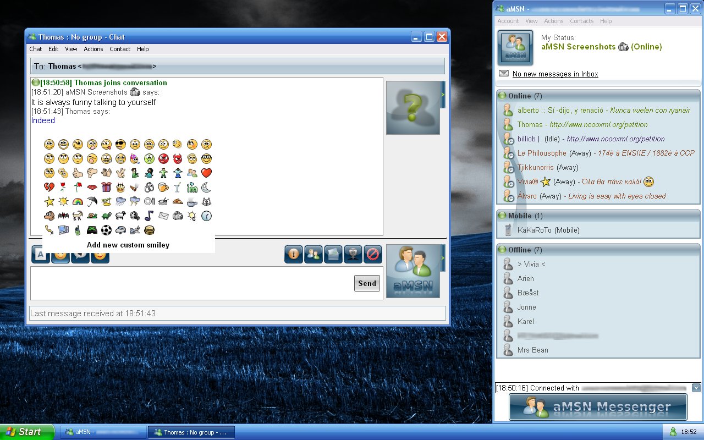This screenshot has width=704, height=440.
Task: Insert the yellow star emoticon in picker
Action: pos(50,202)
